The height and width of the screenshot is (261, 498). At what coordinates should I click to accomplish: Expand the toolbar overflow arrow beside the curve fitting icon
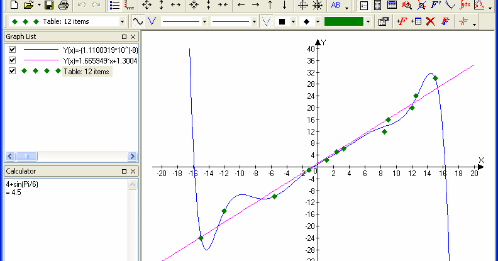490,7
